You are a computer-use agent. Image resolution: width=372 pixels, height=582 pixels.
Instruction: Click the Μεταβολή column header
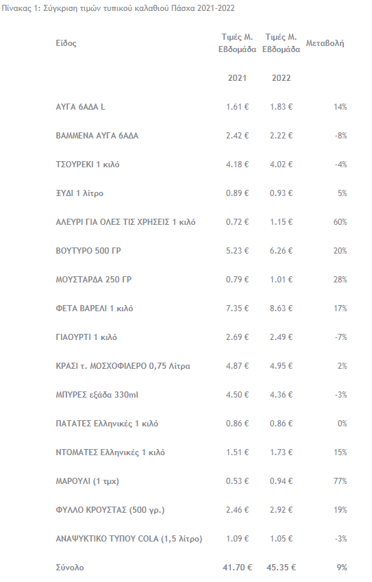coord(325,43)
